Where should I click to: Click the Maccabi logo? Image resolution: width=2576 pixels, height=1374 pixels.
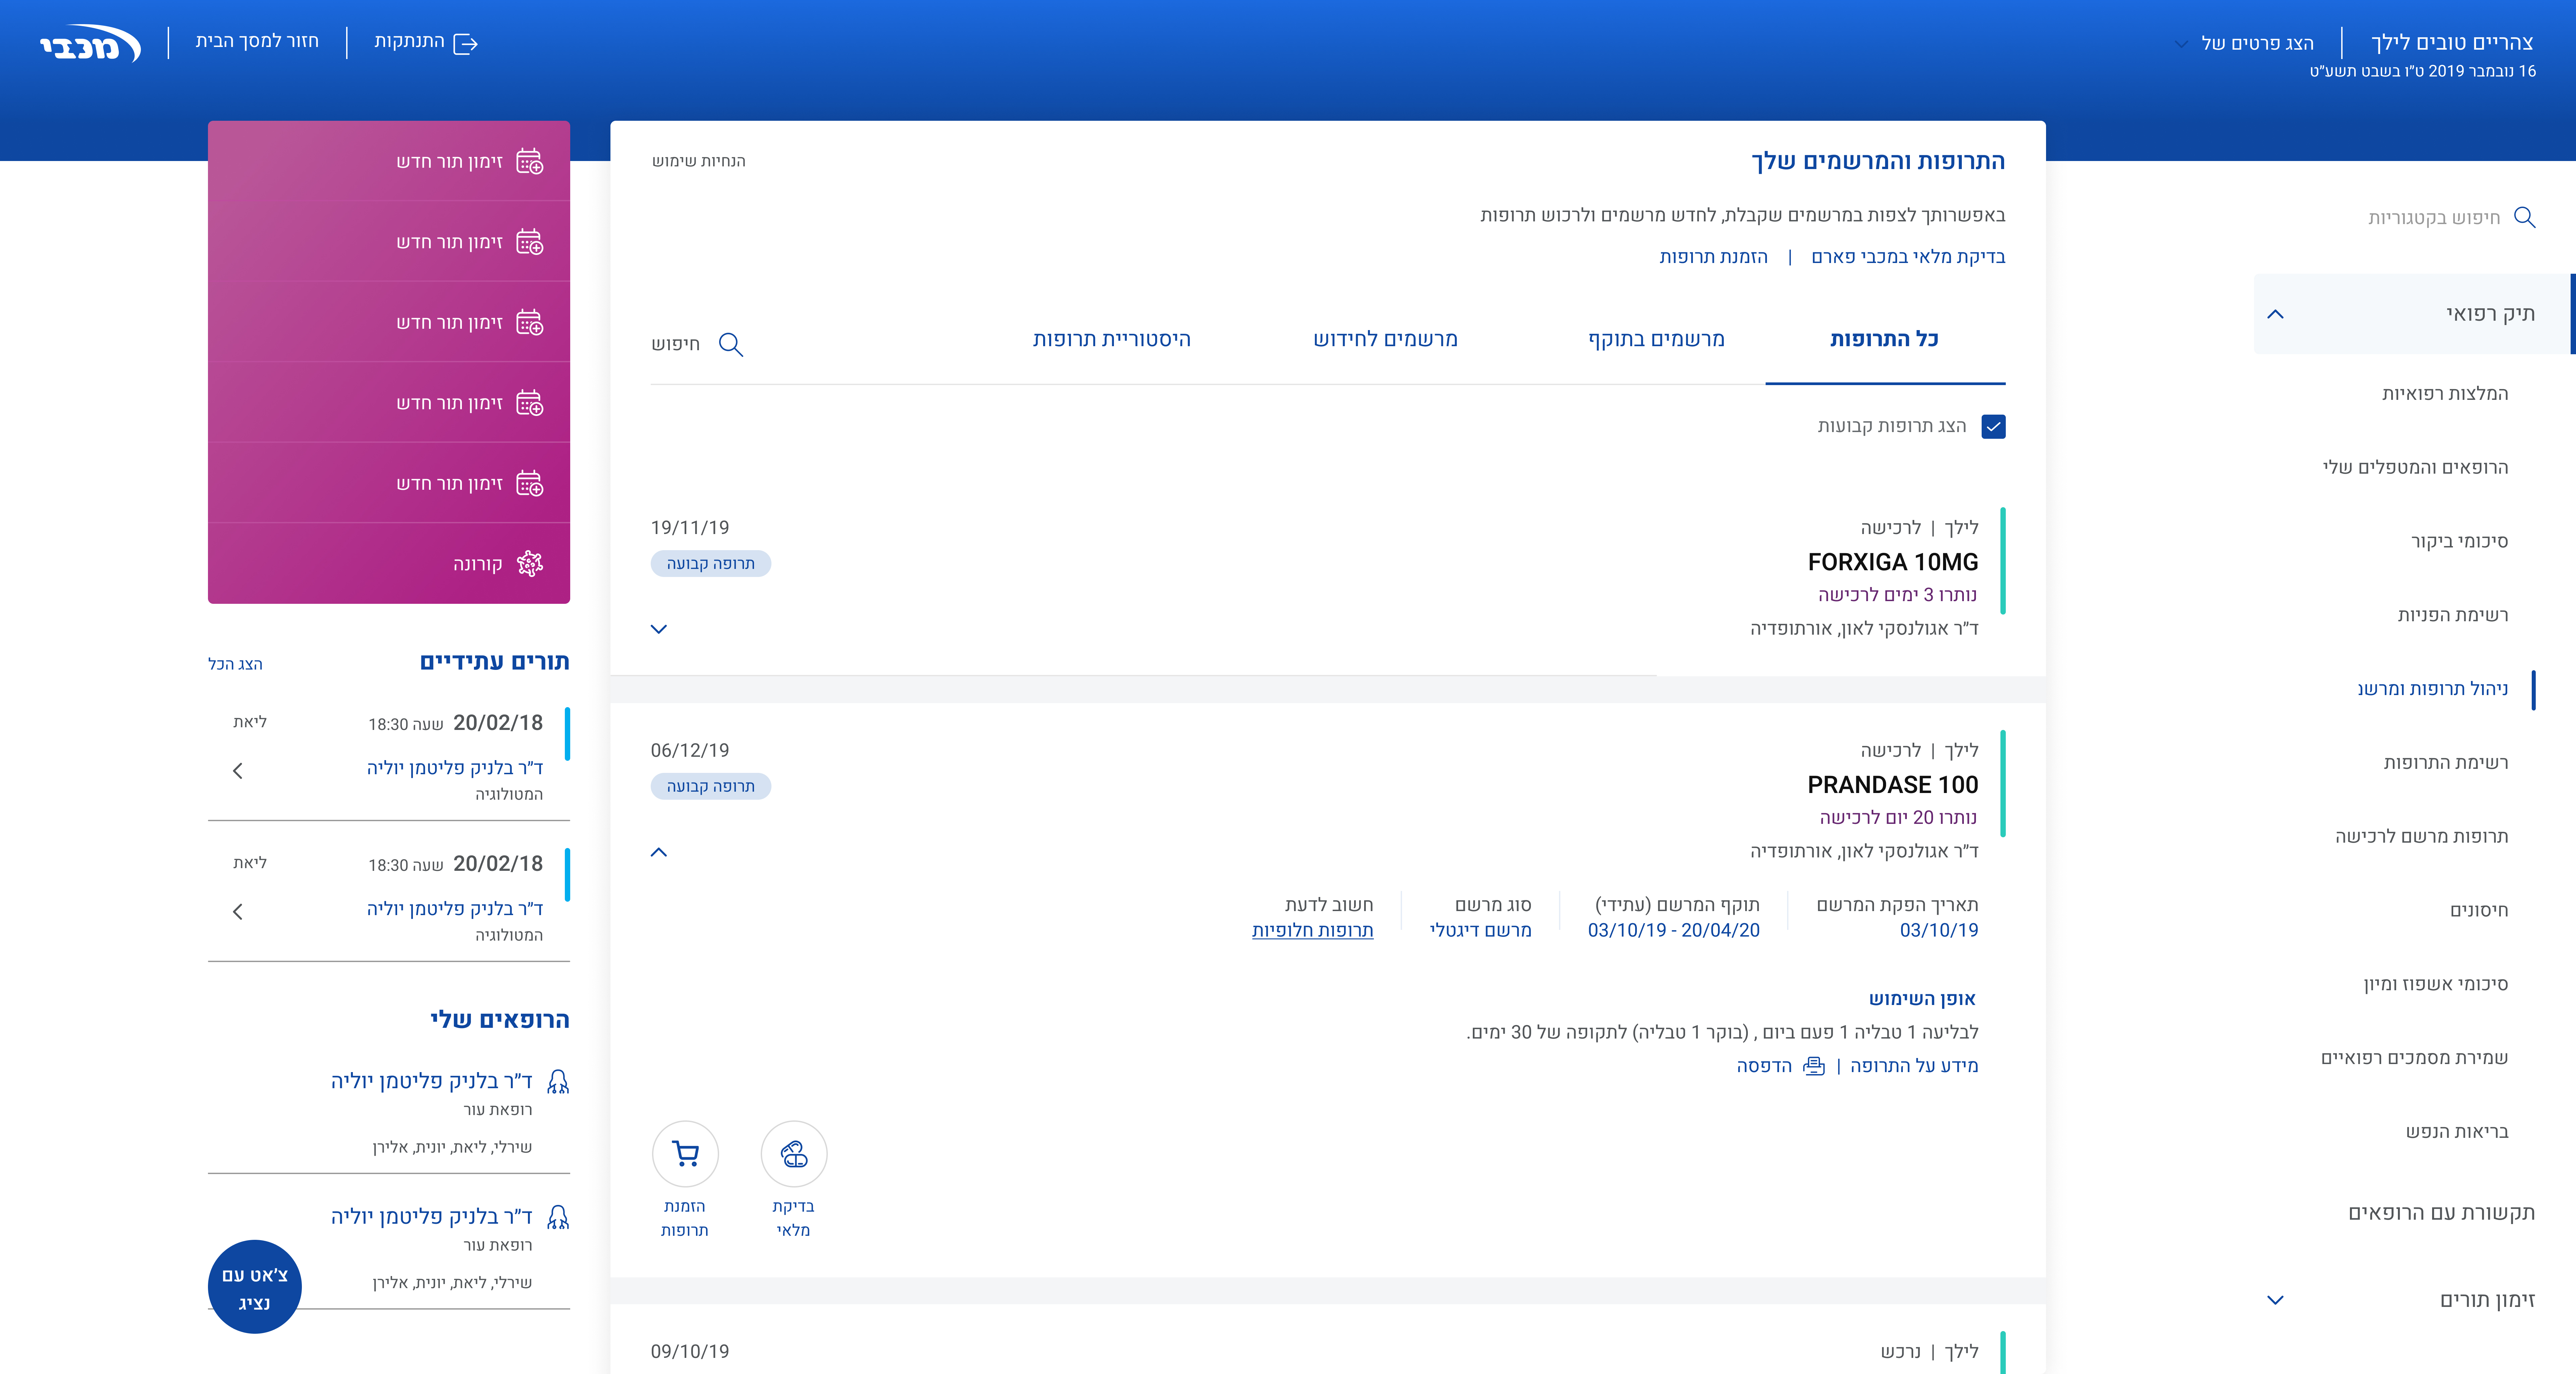coord(90,43)
